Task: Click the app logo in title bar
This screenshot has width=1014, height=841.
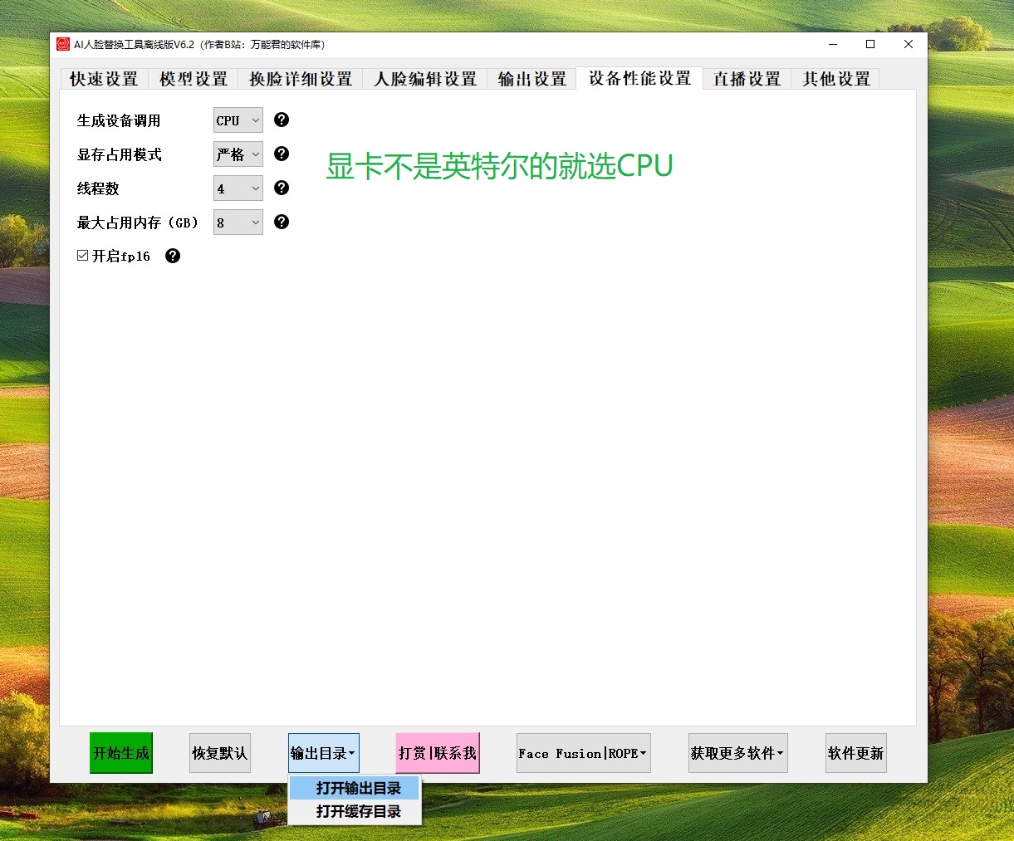Action: pos(63,44)
